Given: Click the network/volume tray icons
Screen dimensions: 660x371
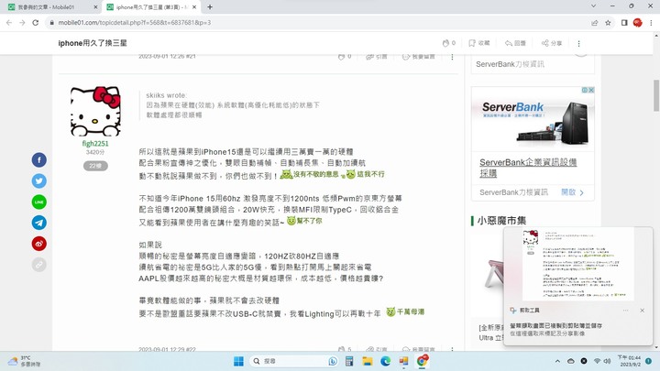Looking at the screenshot, I should coord(602,361).
